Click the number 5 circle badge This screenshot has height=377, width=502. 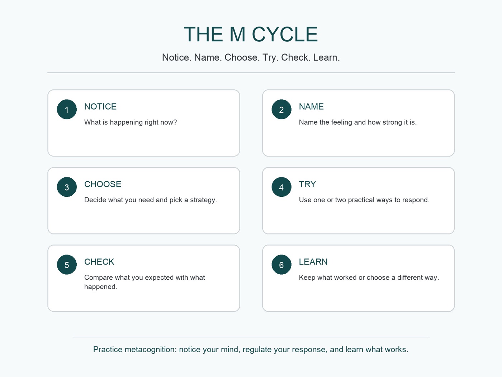point(67,265)
